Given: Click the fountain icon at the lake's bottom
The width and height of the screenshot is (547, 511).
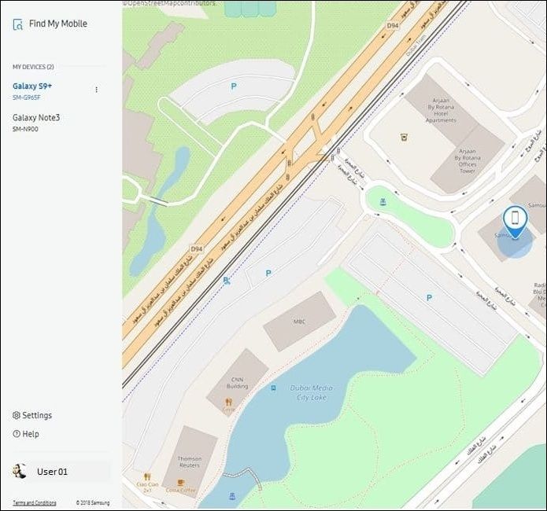Looking at the screenshot, I should (232, 496).
